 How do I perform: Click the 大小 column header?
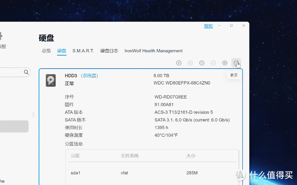(x=191, y=156)
